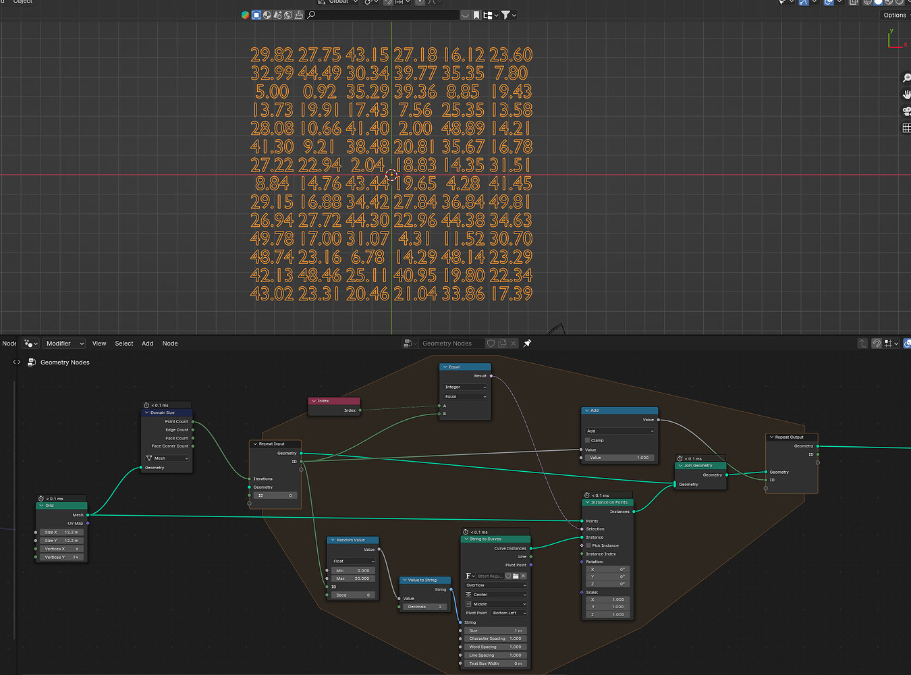911x675 pixels.
Task: Open the View menu in node editor
Action: click(x=99, y=344)
